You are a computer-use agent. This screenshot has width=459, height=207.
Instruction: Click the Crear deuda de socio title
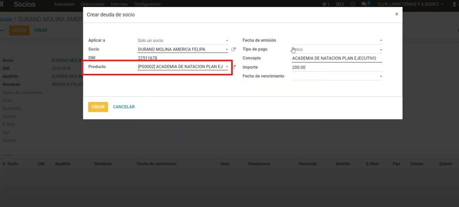pyautogui.click(x=111, y=14)
